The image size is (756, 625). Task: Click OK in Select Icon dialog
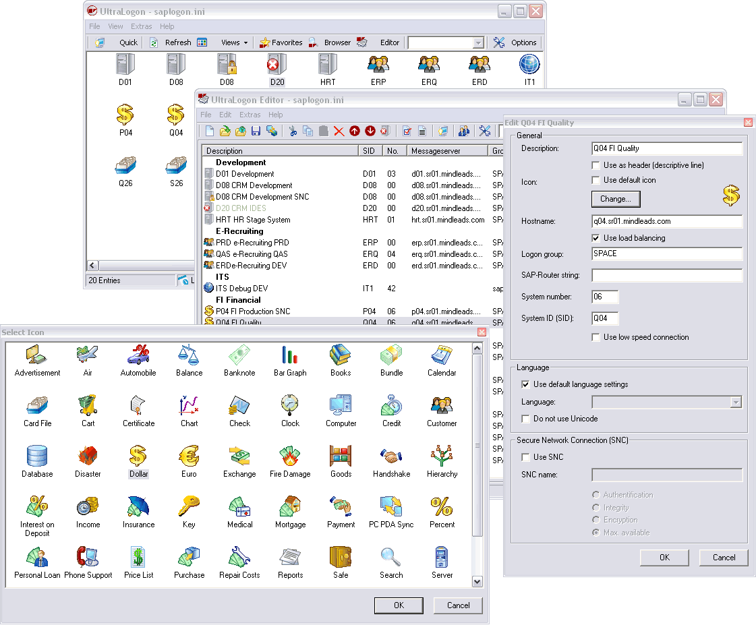[399, 605]
